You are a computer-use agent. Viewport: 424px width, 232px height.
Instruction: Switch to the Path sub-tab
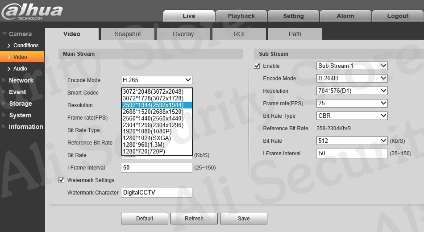pyautogui.click(x=295, y=34)
